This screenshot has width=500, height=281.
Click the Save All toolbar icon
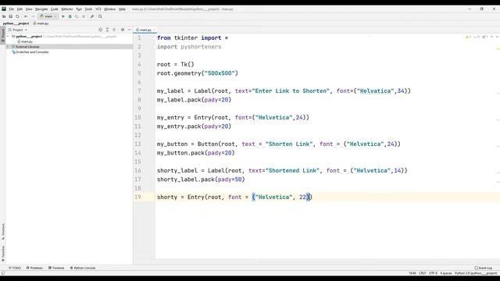point(10,16)
